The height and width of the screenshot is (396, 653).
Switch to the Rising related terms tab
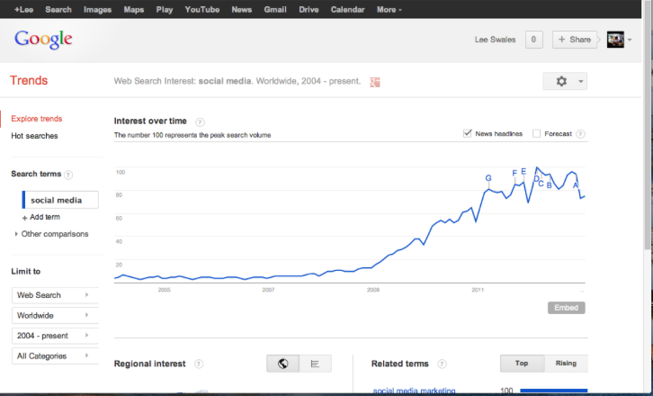(x=566, y=364)
